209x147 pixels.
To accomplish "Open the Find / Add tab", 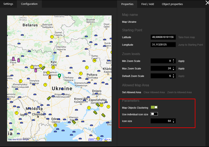I will pyautogui.click(x=148, y=4).
